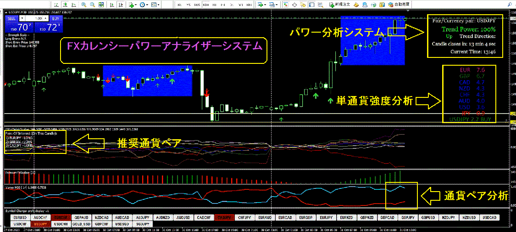Expand the profiles dropdown arrow
The height and width of the screenshot is (232, 516).
tap(277, 5)
